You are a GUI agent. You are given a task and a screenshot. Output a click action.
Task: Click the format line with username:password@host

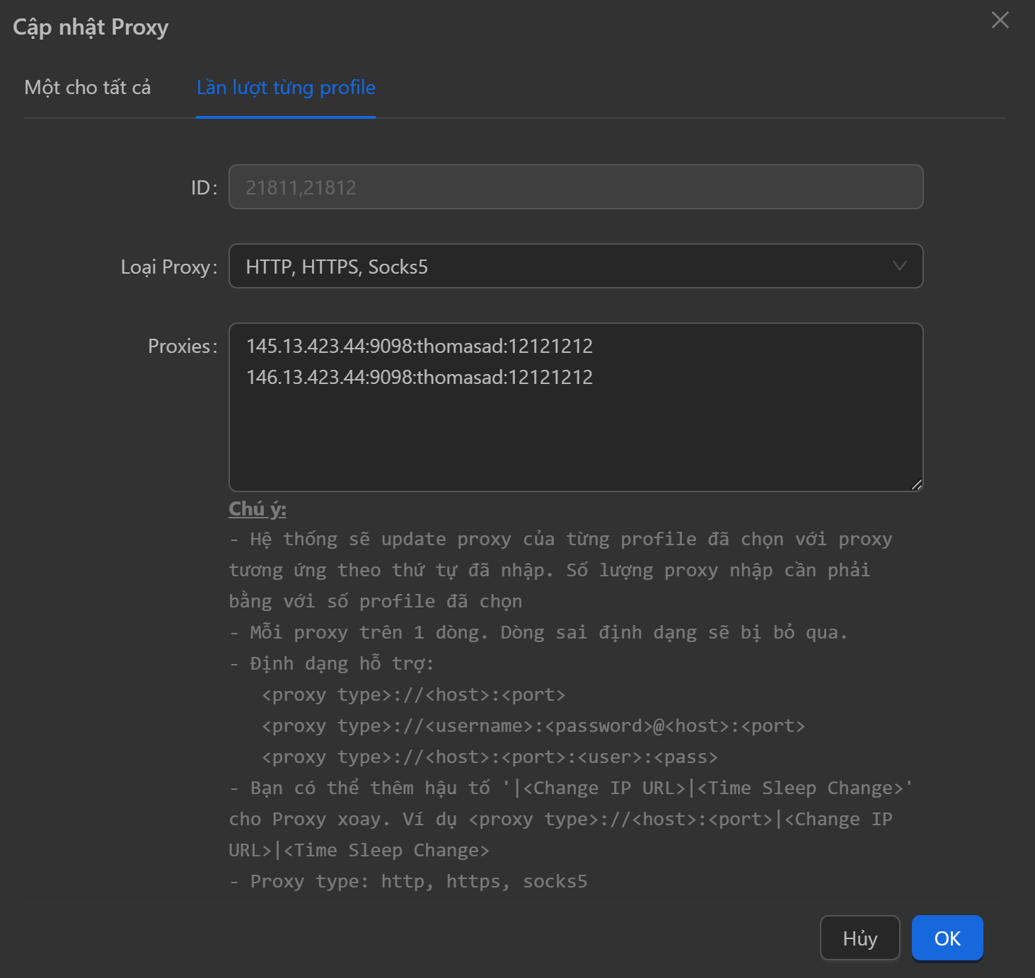tap(533, 726)
